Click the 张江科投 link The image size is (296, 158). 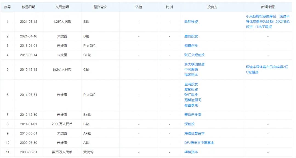coord(191,95)
